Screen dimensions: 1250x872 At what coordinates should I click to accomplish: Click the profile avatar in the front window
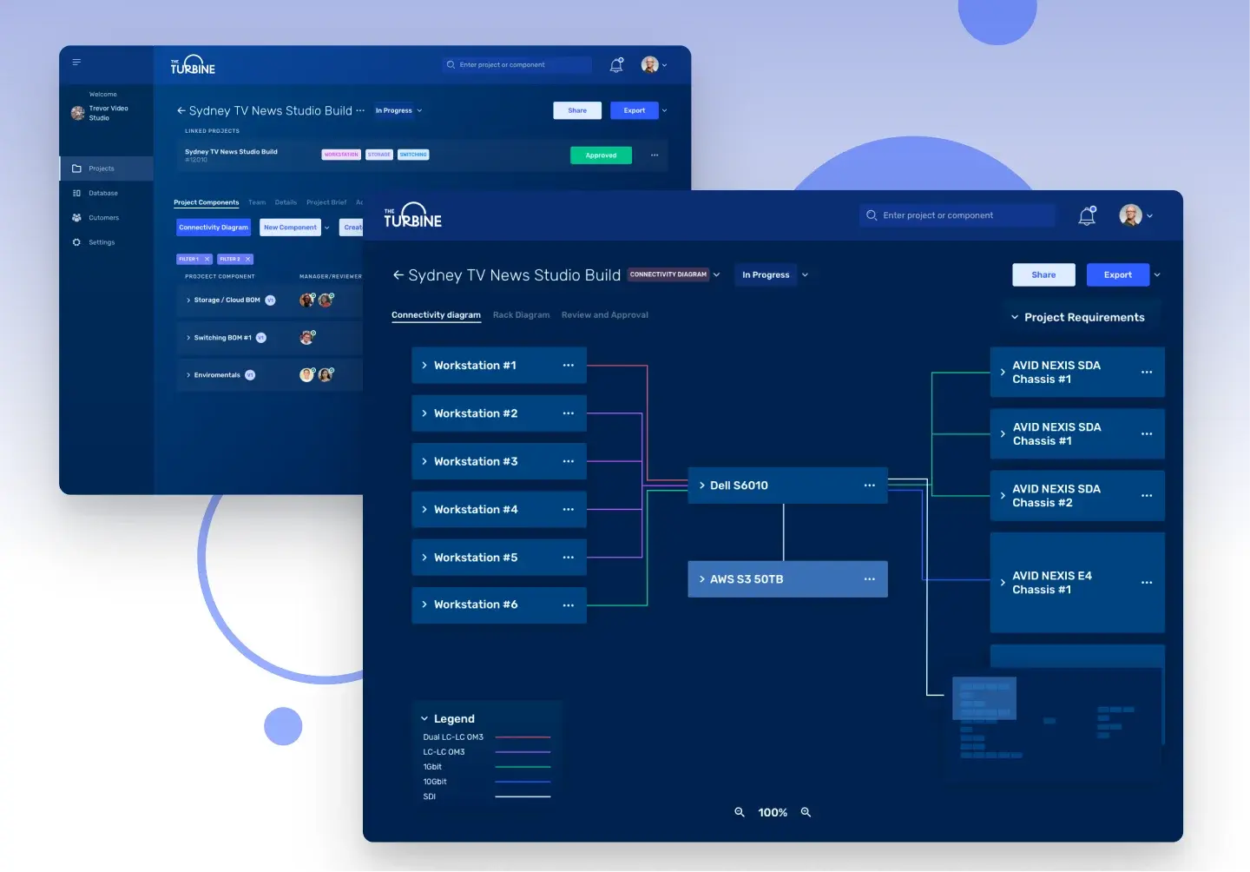tap(1130, 215)
